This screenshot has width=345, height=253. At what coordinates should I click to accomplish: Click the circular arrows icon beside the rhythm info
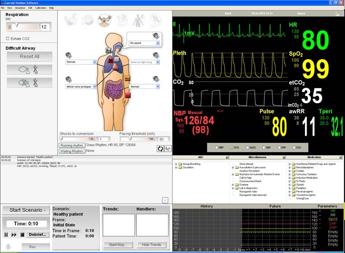tap(160, 149)
